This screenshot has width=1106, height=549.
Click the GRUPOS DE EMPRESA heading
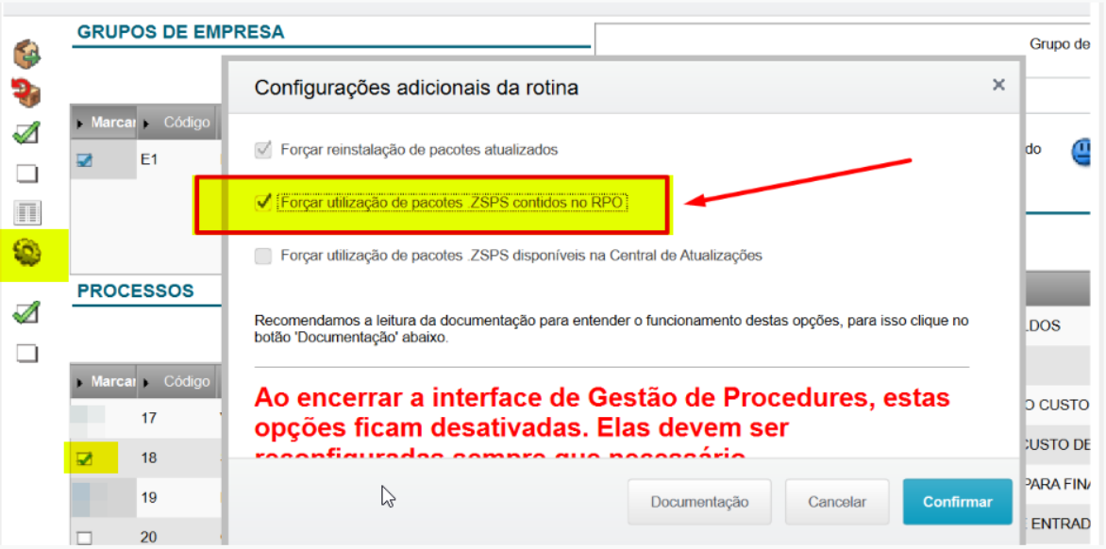click(180, 32)
